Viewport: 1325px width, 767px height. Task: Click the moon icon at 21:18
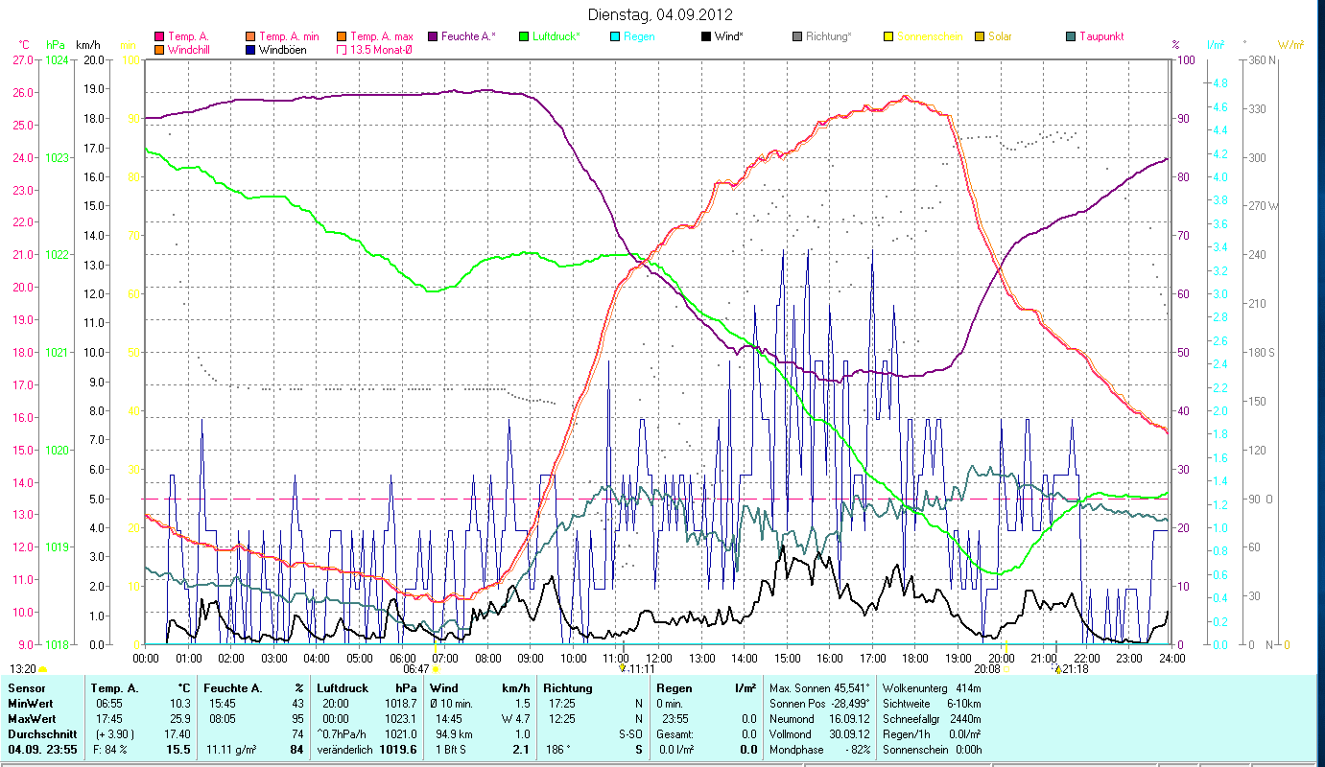tap(1057, 669)
